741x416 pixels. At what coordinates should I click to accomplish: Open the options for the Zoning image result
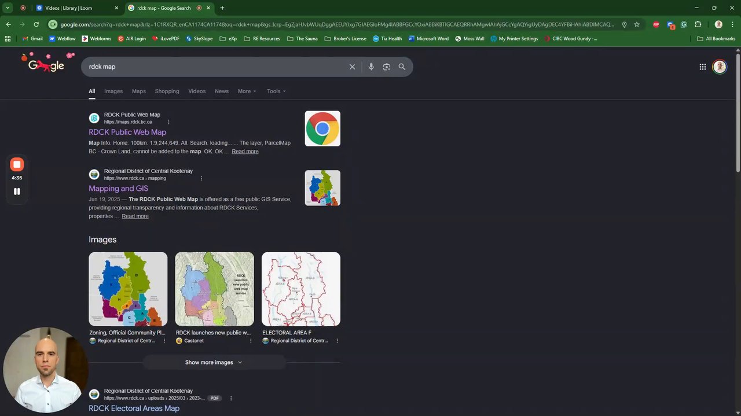pos(164,341)
